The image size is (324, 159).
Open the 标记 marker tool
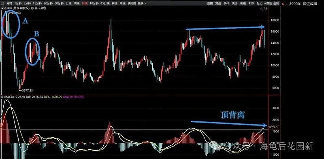point(260,3)
